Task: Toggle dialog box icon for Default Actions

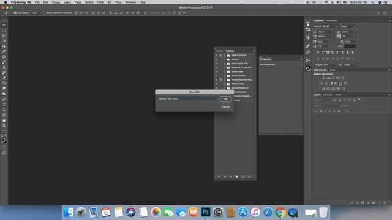Action: tap(221, 56)
